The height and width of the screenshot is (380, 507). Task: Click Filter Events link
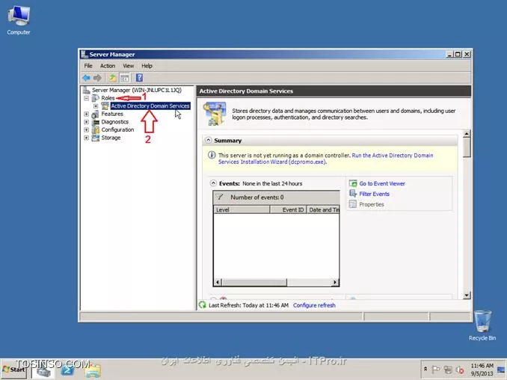[374, 194]
